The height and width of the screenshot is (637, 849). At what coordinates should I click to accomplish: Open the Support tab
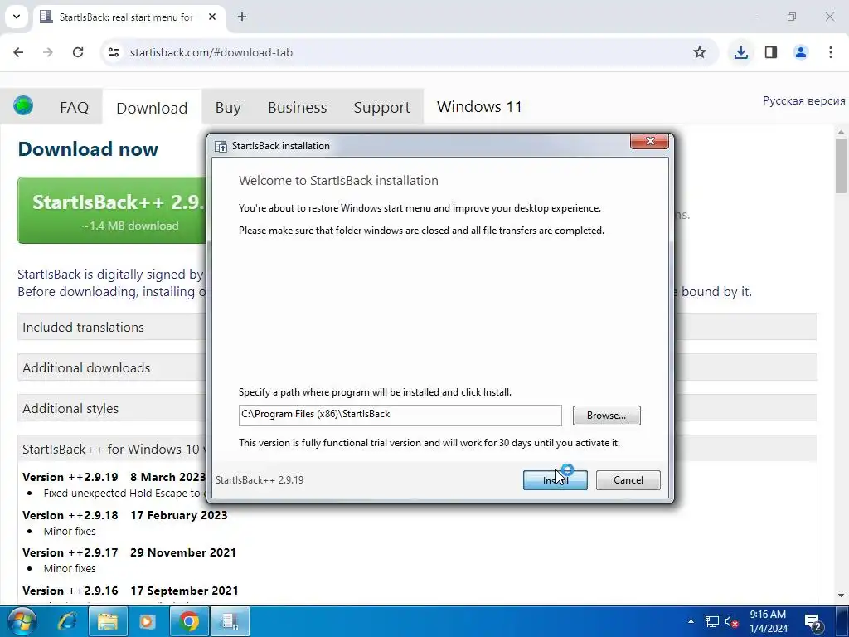coord(381,107)
